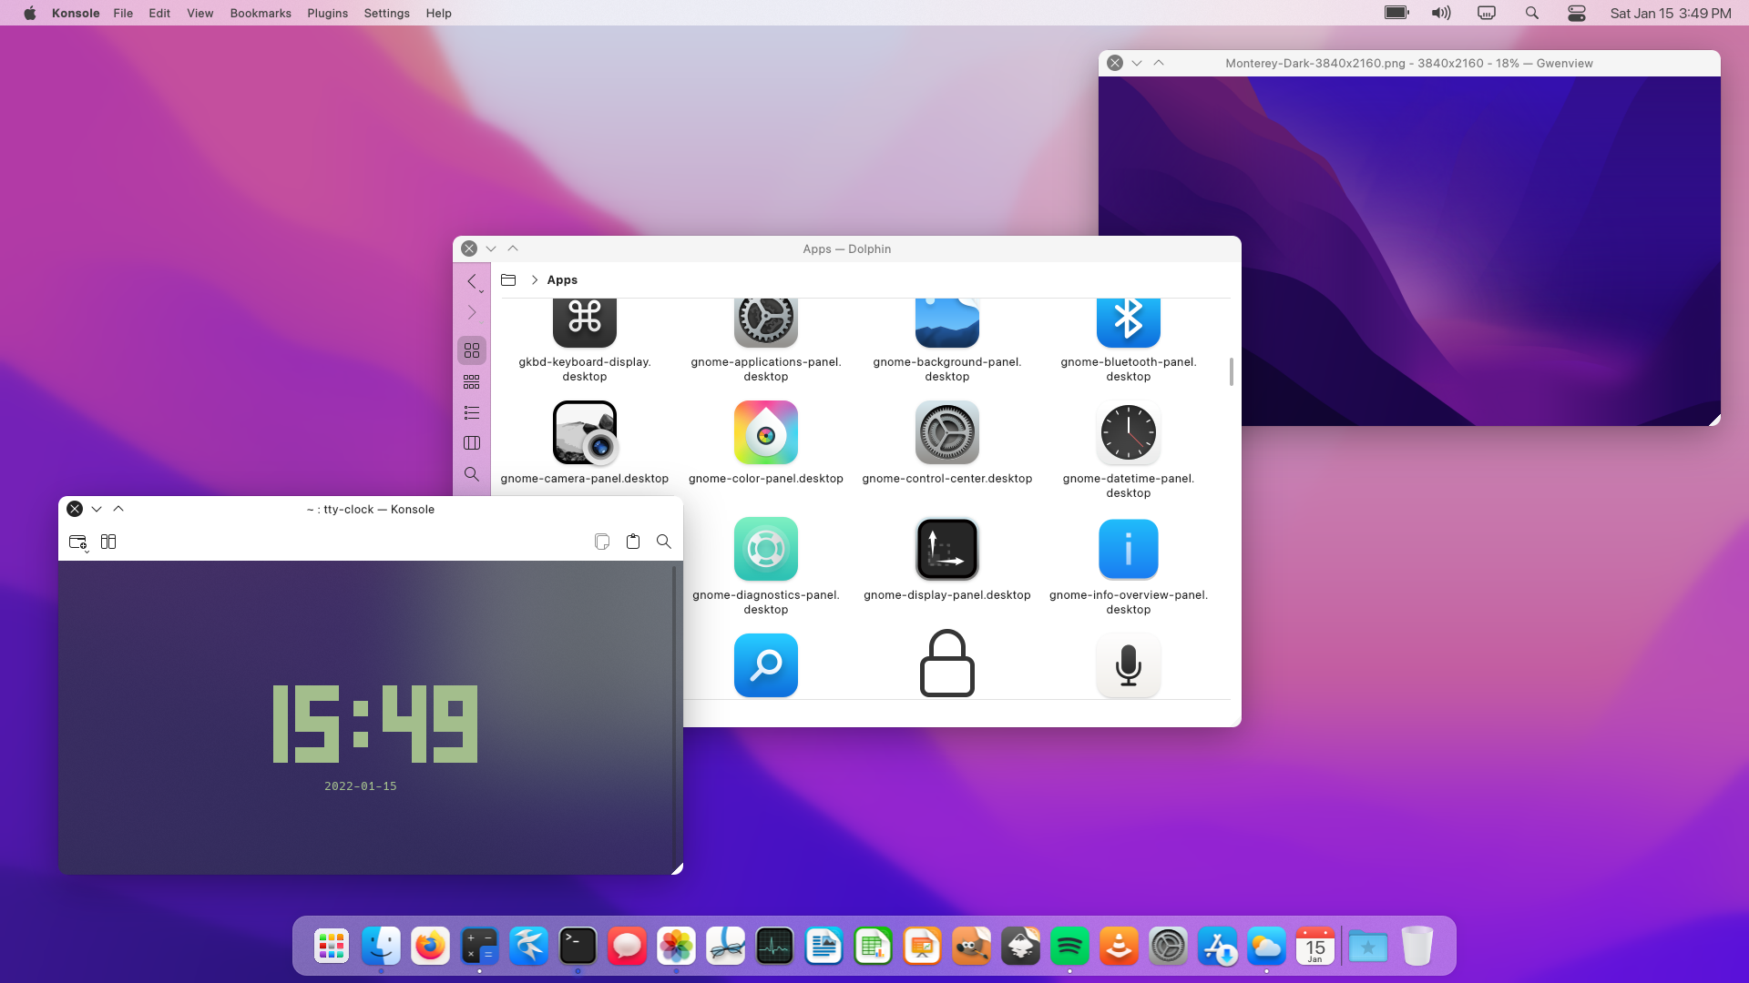The height and width of the screenshot is (983, 1749).
Task: Open Find in Konsole toolbar
Action: (664, 542)
